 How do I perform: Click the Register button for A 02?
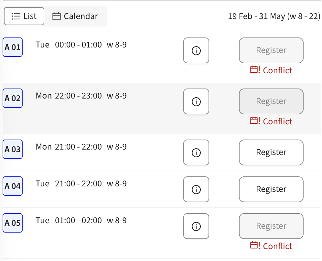point(271,101)
